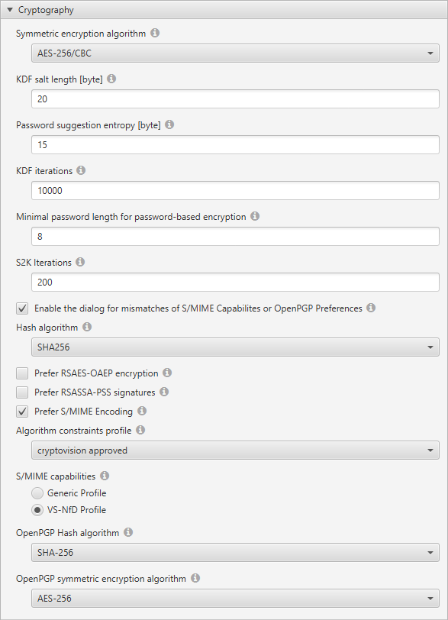Click info icon next to S/MIME capabilities
The image size is (448, 620).
(x=105, y=476)
